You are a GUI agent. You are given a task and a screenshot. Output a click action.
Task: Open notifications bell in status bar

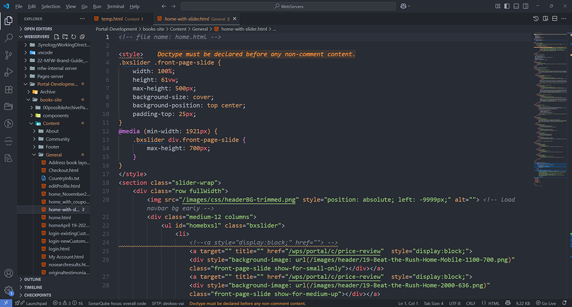point(565,304)
